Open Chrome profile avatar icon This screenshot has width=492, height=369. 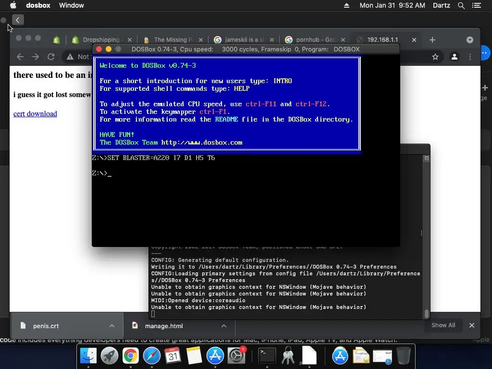[454, 57]
